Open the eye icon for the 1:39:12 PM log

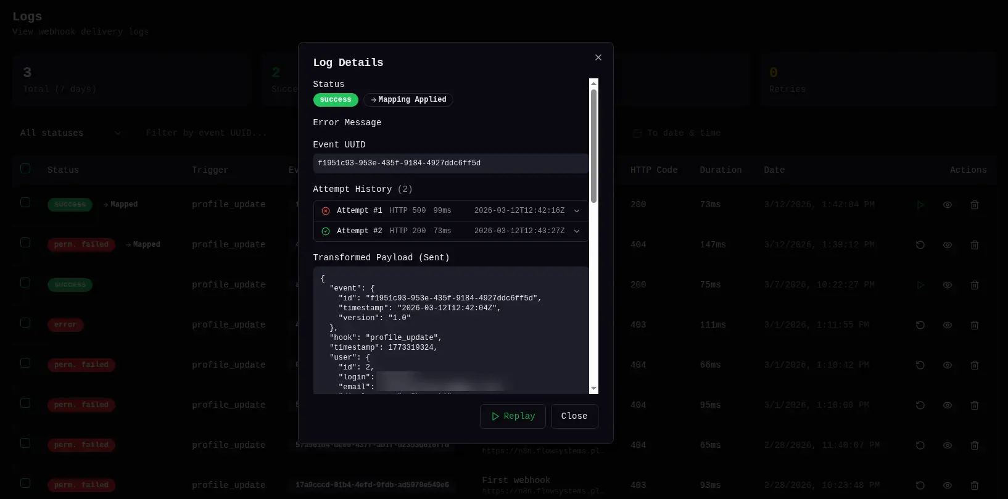click(x=948, y=245)
